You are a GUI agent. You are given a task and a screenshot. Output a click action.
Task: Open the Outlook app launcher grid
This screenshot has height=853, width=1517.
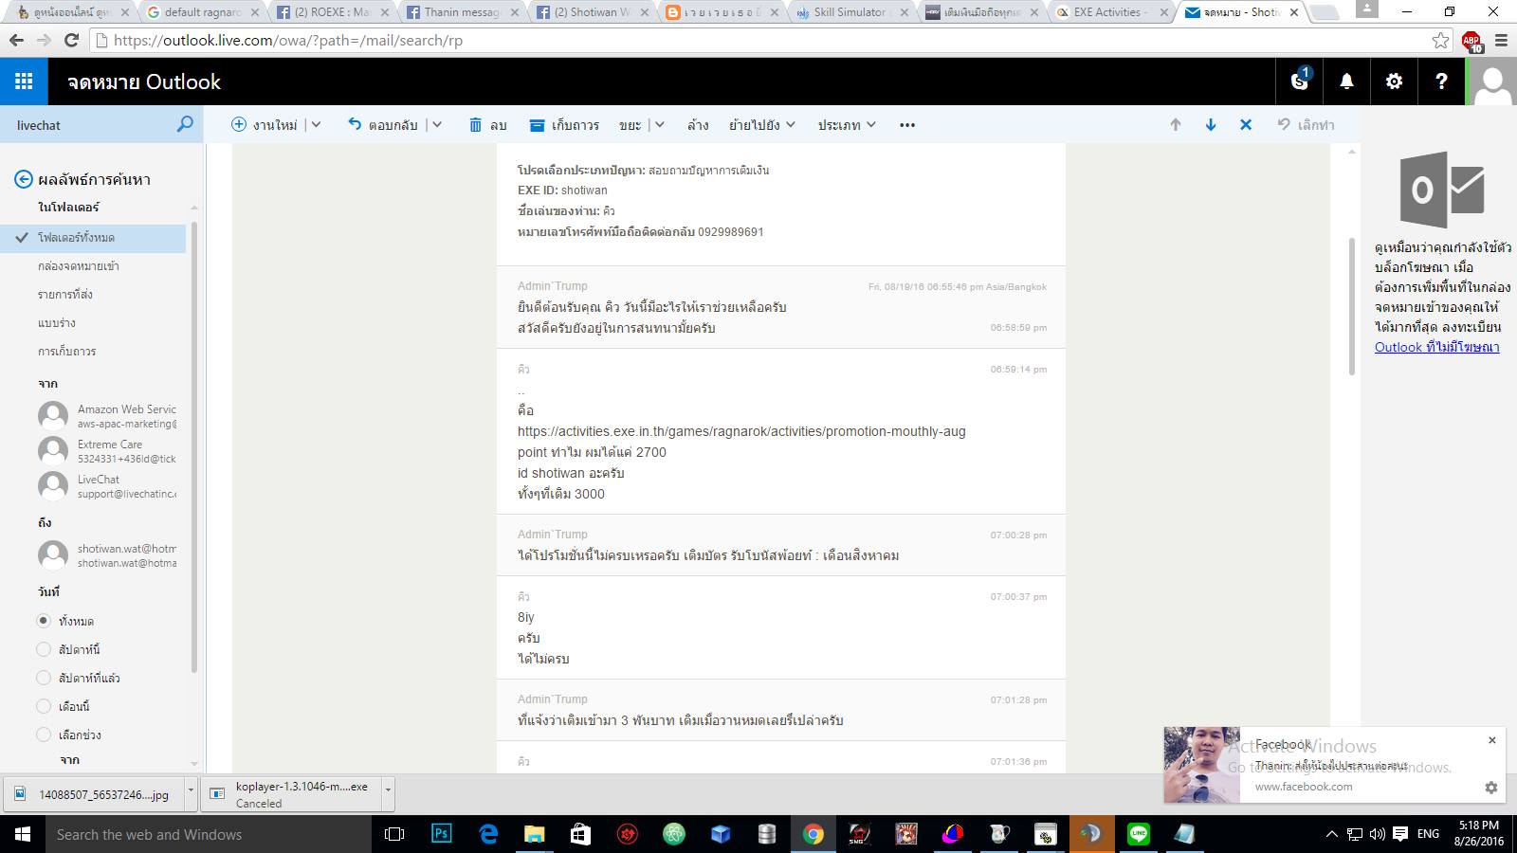[24, 82]
